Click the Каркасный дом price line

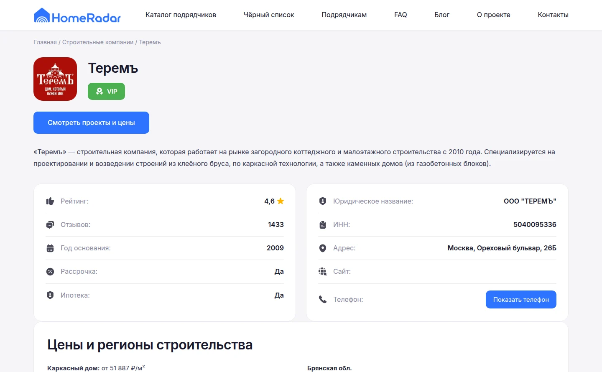click(x=96, y=368)
